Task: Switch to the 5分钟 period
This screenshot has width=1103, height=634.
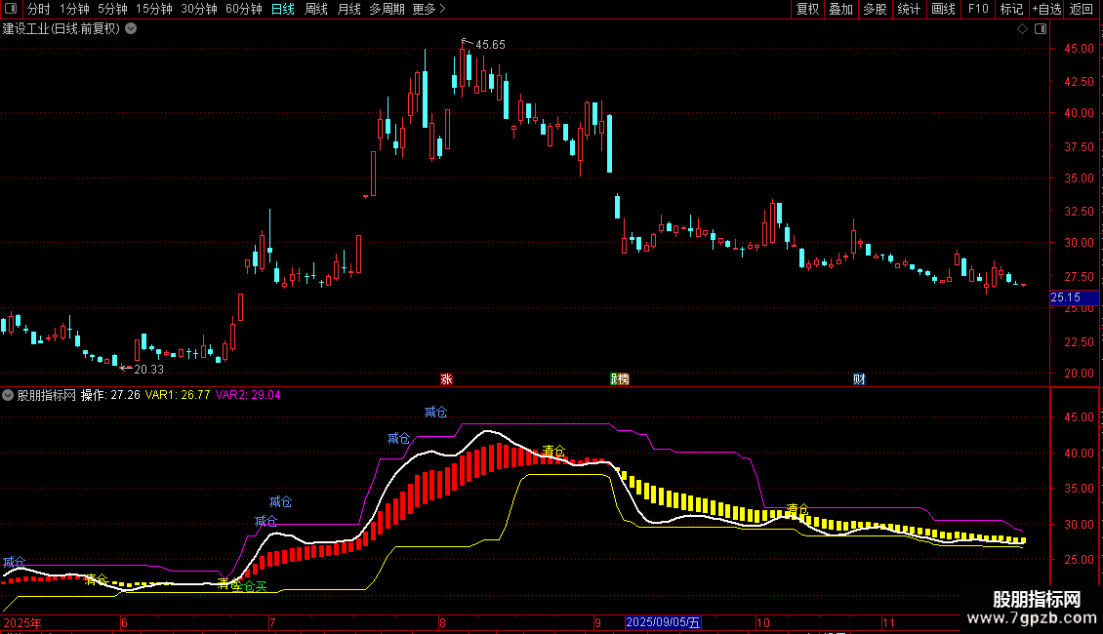Action: click(x=112, y=9)
